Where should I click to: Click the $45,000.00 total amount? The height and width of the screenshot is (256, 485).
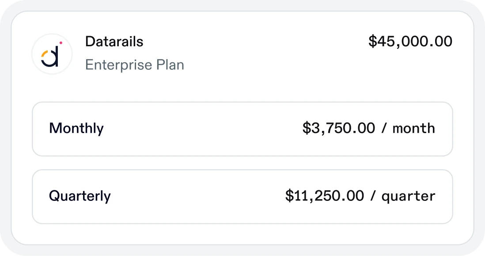point(410,41)
